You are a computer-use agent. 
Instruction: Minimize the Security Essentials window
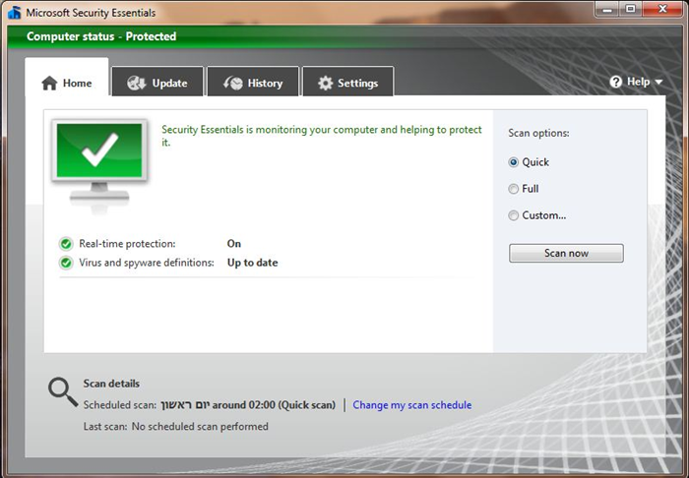[x=607, y=9]
